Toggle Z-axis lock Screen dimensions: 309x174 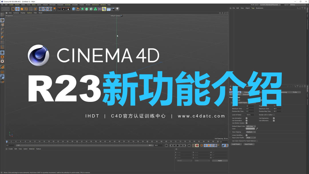point(49,9)
